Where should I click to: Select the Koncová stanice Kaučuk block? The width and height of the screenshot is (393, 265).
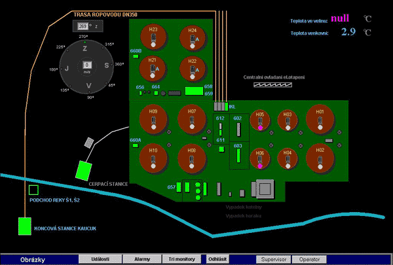24,226
